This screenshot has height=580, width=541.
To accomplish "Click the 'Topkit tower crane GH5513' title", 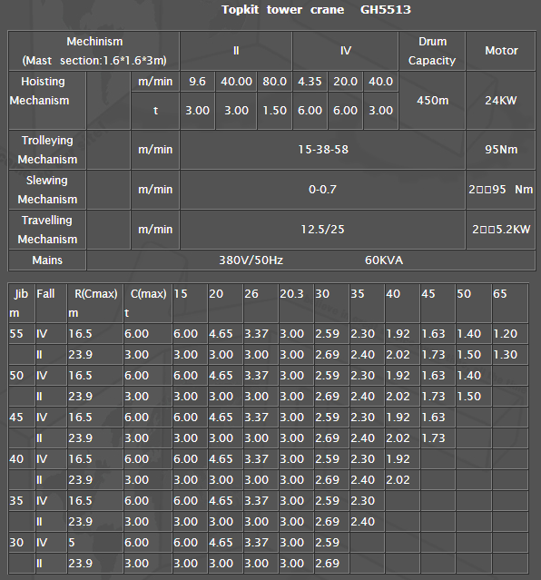I will pos(316,10).
